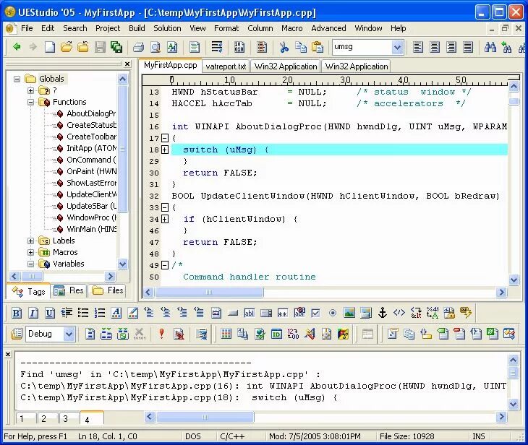Open the umsg find combo box dropdown
The image size is (528, 445).
coord(397,47)
